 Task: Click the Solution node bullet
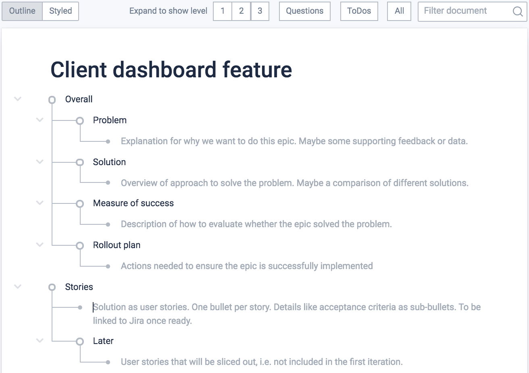(x=80, y=162)
